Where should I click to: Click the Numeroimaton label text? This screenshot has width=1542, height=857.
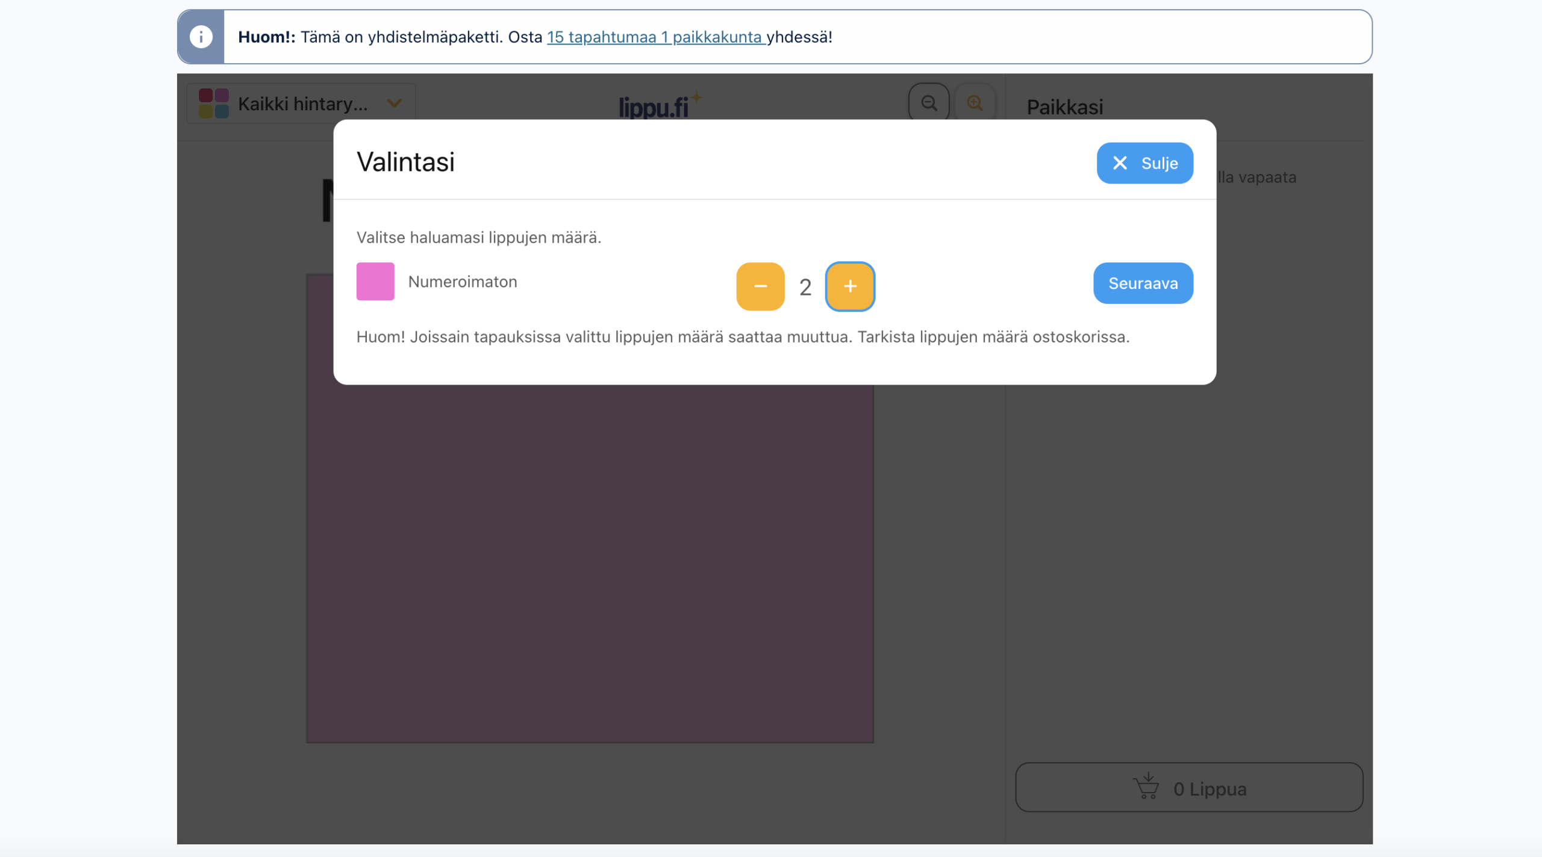coord(462,282)
